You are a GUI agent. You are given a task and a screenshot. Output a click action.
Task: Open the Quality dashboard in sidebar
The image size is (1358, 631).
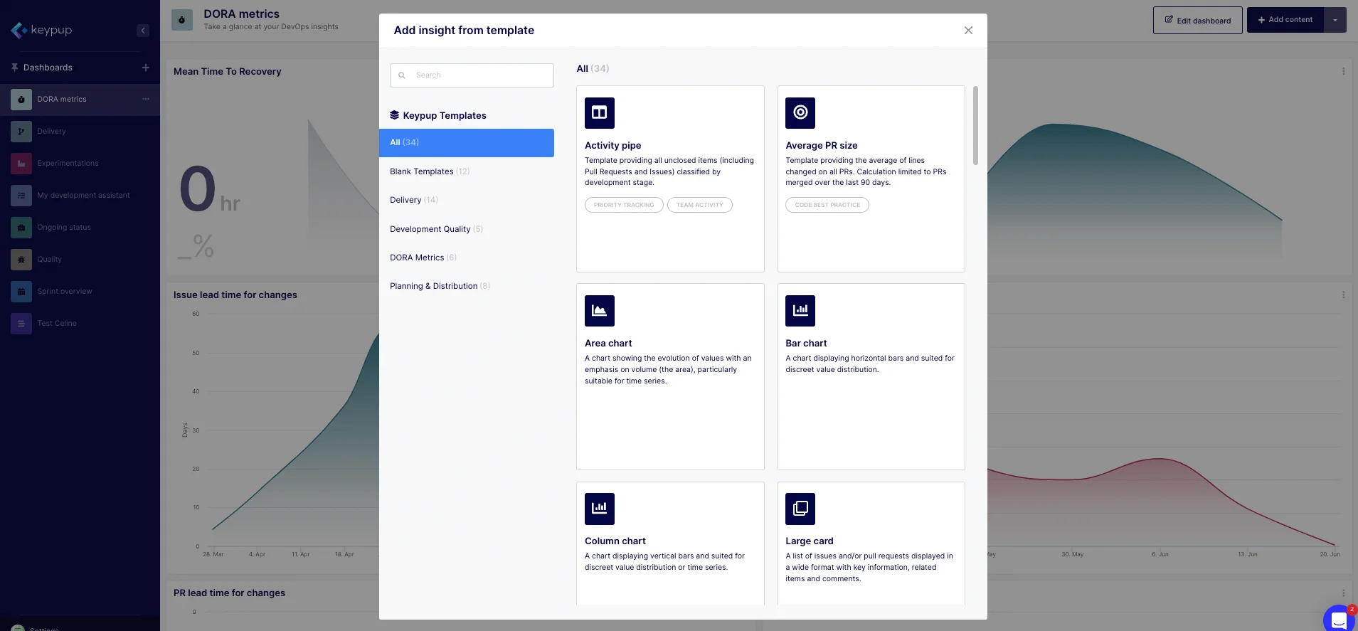(80, 259)
